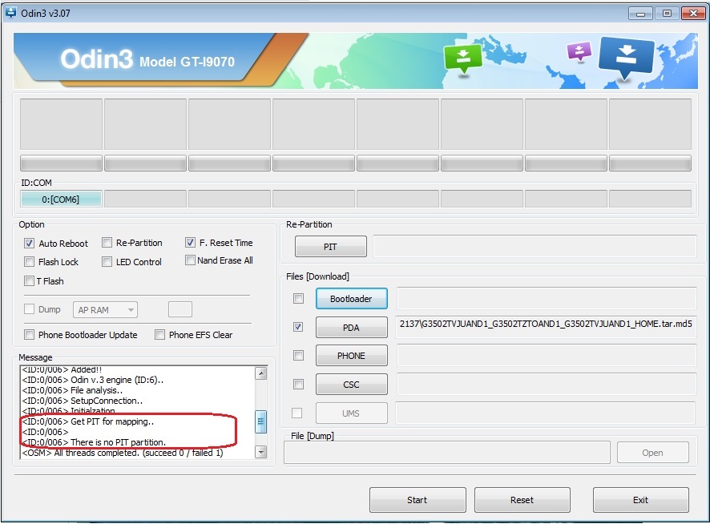Enable Flash Lock checkbox

29,262
